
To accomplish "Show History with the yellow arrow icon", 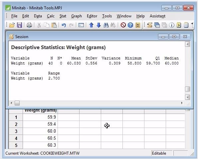I will point(179,25).
